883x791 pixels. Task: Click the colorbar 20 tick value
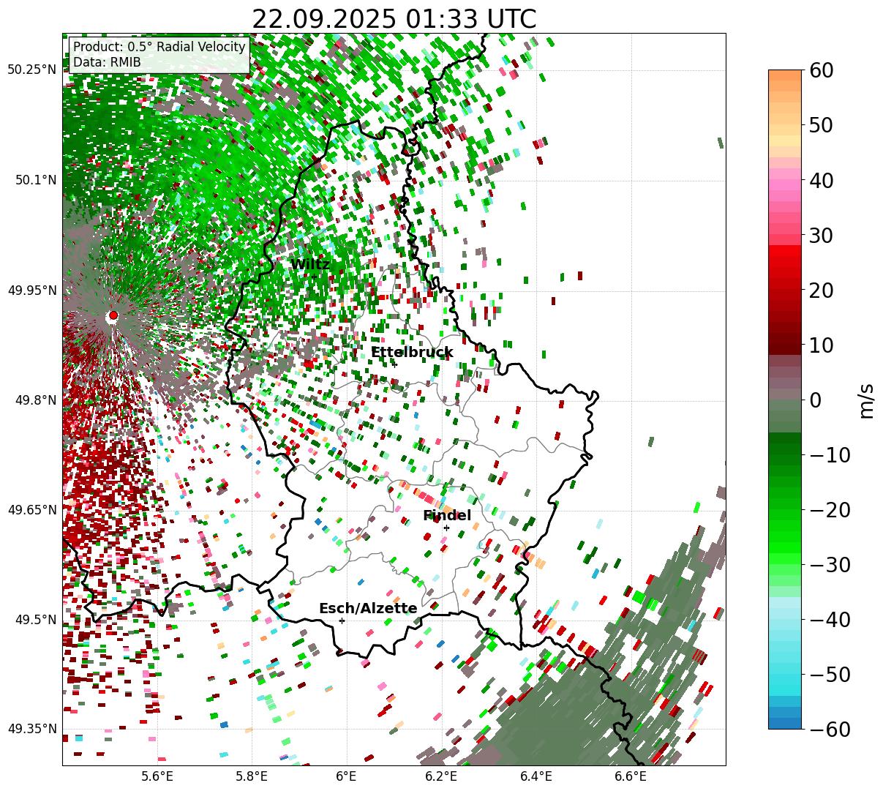click(821, 290)
